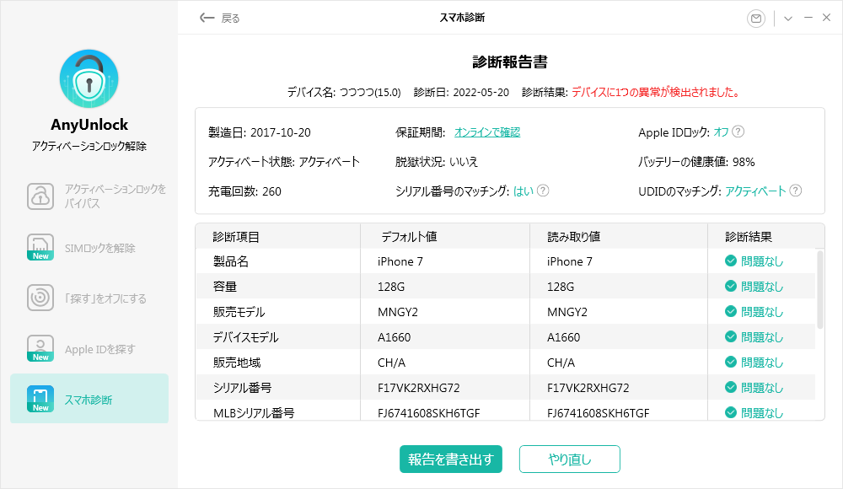Click check icon in 販売モデル row
The height and width of the screenshot is (489, 843).
pos(730,311)
